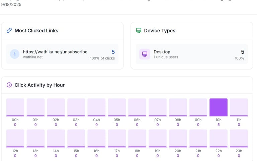
Task: Click the 20h hour block
Action: pyautogui.click(x=178, y=138)
